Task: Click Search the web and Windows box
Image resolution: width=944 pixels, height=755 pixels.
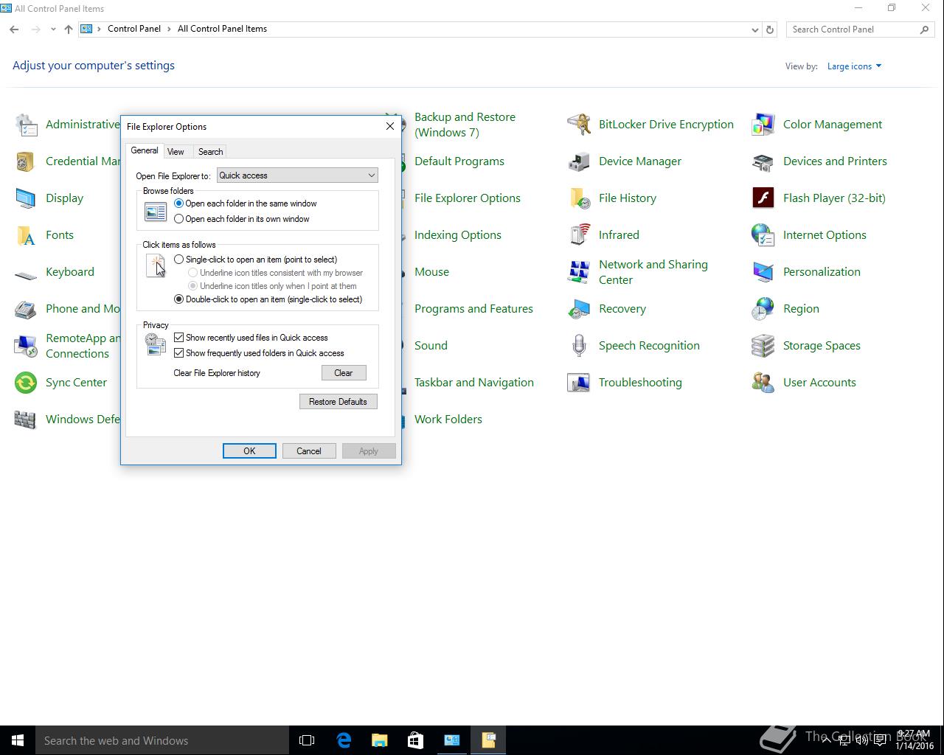Action: (x=162, y=740)
